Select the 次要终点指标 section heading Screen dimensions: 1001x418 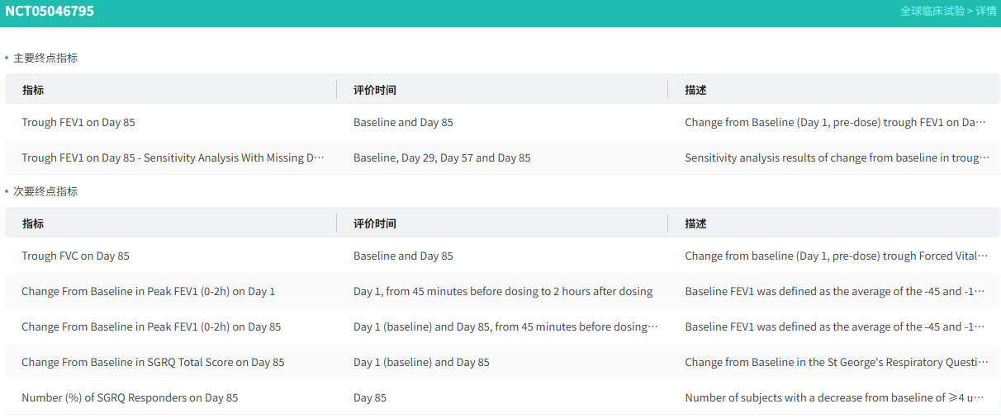pyautogui.click(x=45, y=191)
